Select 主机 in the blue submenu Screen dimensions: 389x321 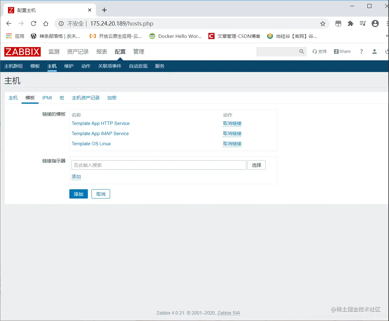click(52, 66)
